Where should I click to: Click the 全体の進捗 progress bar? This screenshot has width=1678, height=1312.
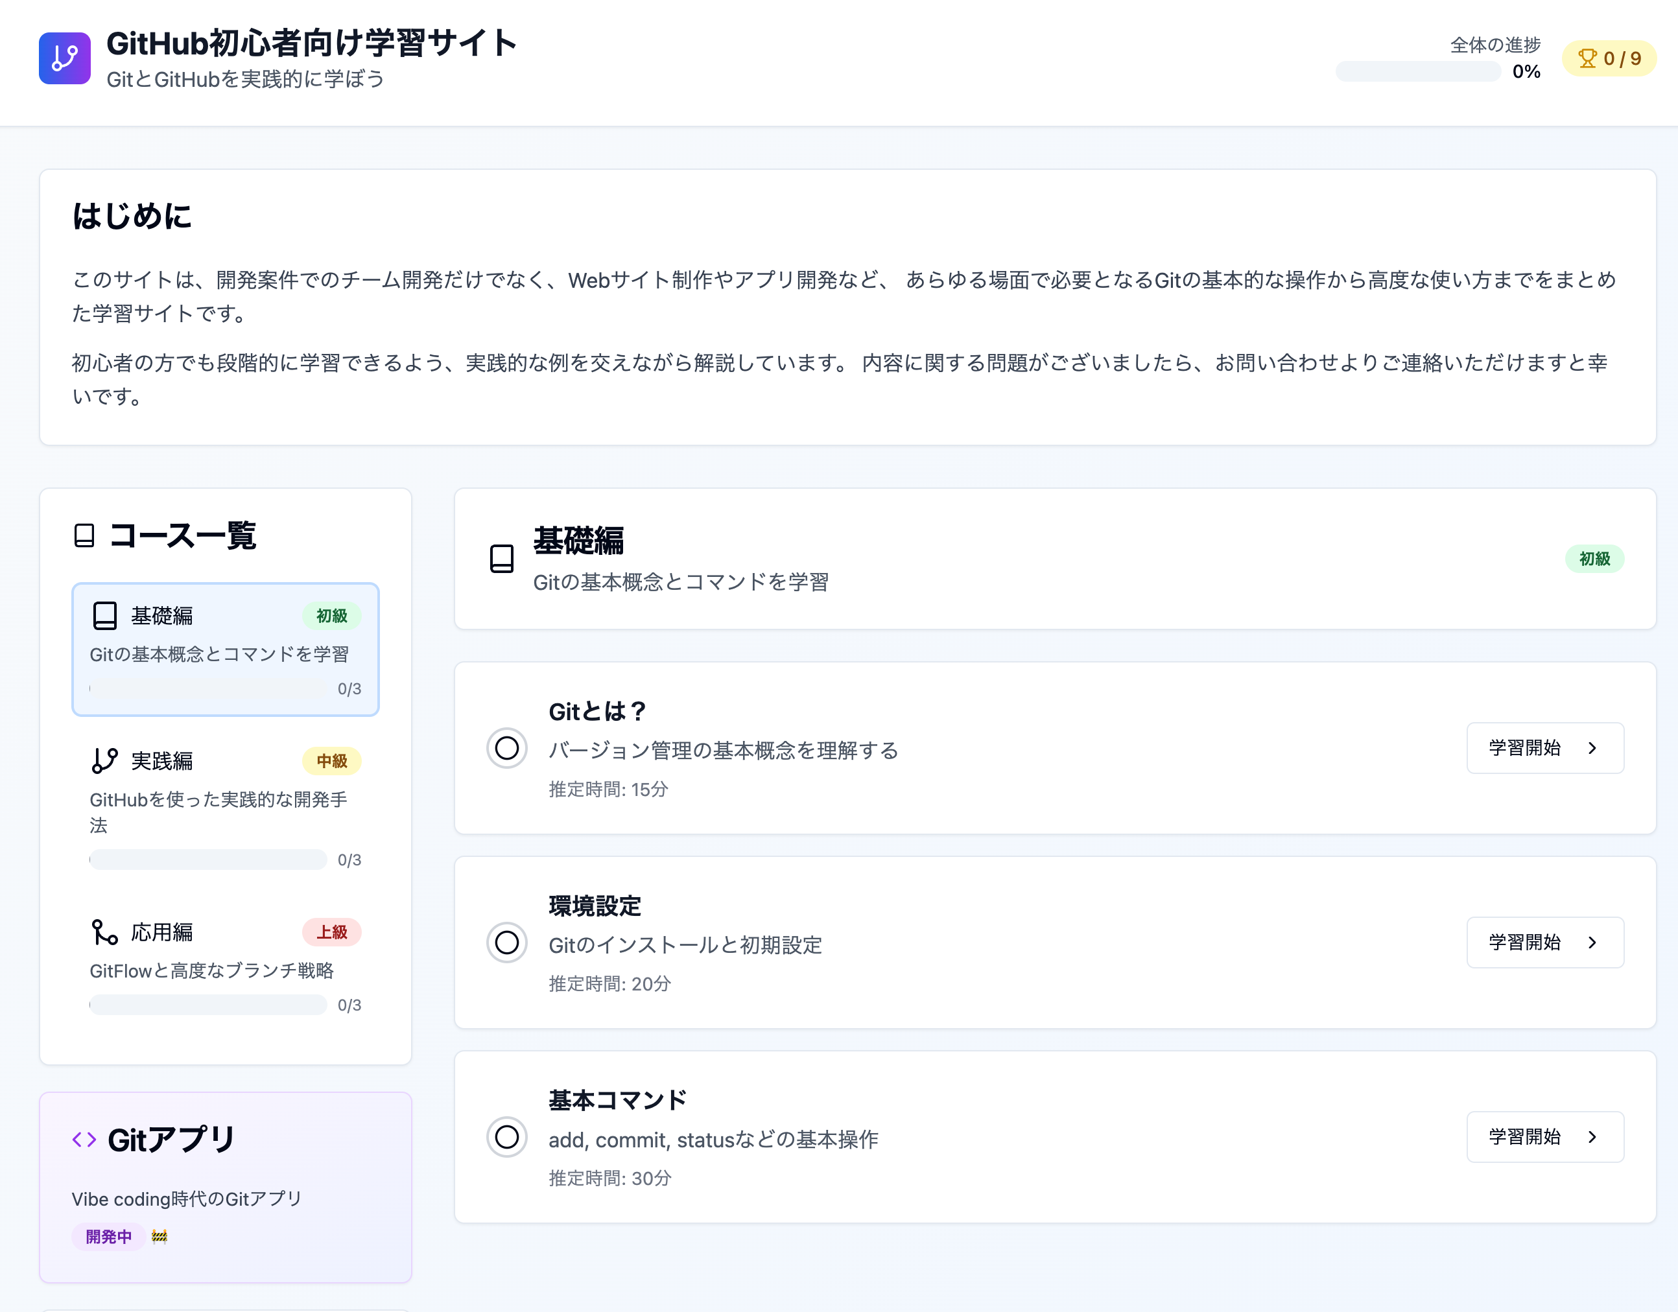(1417, 72)
